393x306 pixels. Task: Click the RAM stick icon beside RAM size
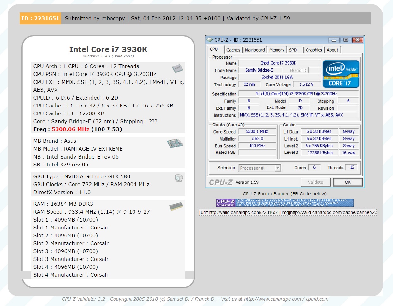click(x=176, y=206)
